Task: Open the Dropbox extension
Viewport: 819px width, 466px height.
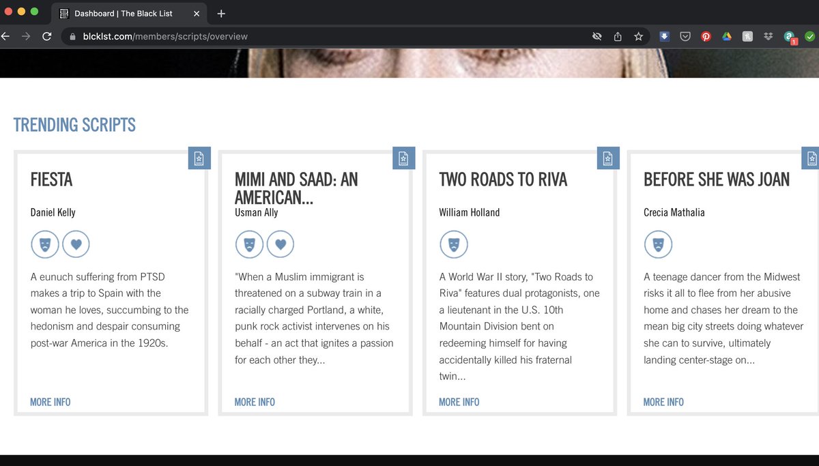Action: tap(768, 37)
